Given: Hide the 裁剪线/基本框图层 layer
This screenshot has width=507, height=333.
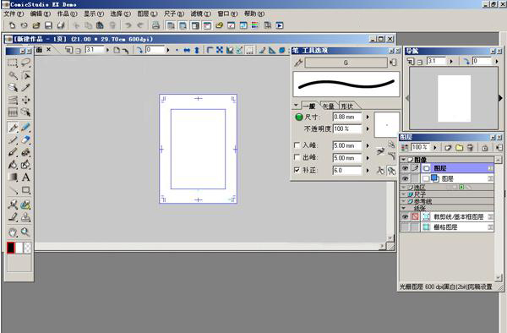Looking at the screenshot, I should click(405, 216).
